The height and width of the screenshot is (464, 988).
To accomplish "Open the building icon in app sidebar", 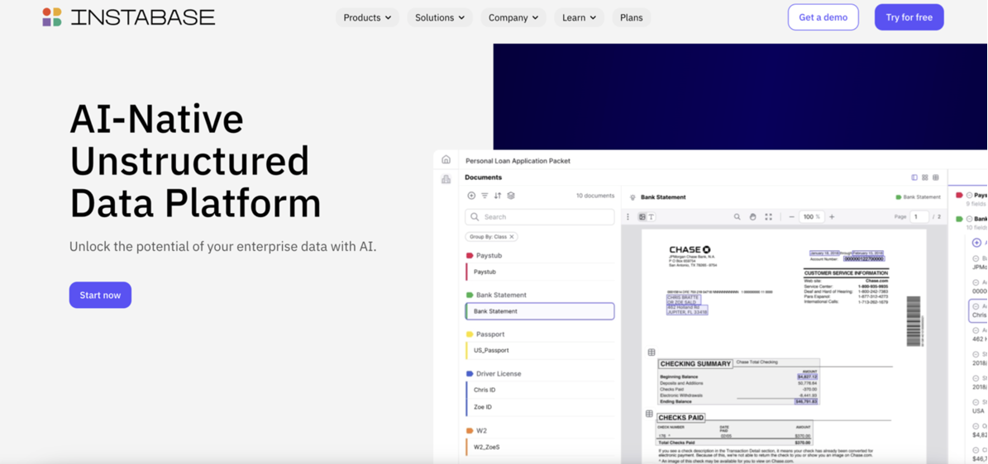I will 446,179.
